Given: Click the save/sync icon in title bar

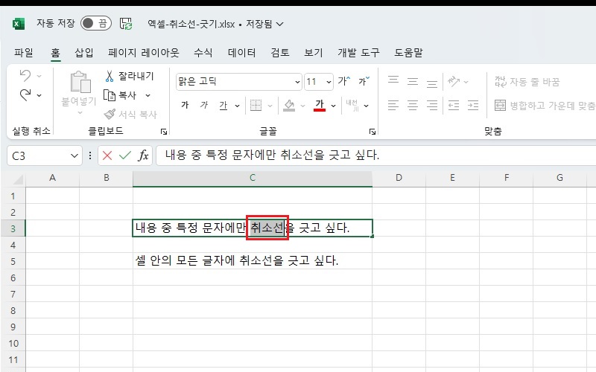Looking at the screenshot, I should click(x=126, y=24).
